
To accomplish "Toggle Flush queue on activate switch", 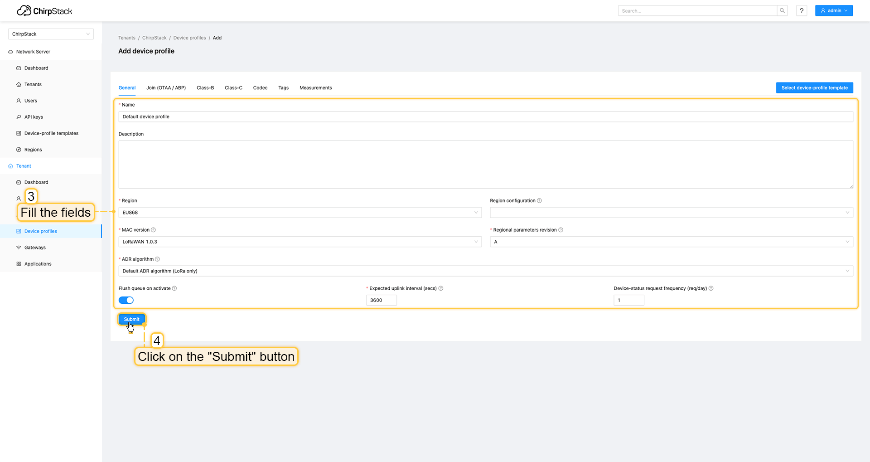I will 126,300.
